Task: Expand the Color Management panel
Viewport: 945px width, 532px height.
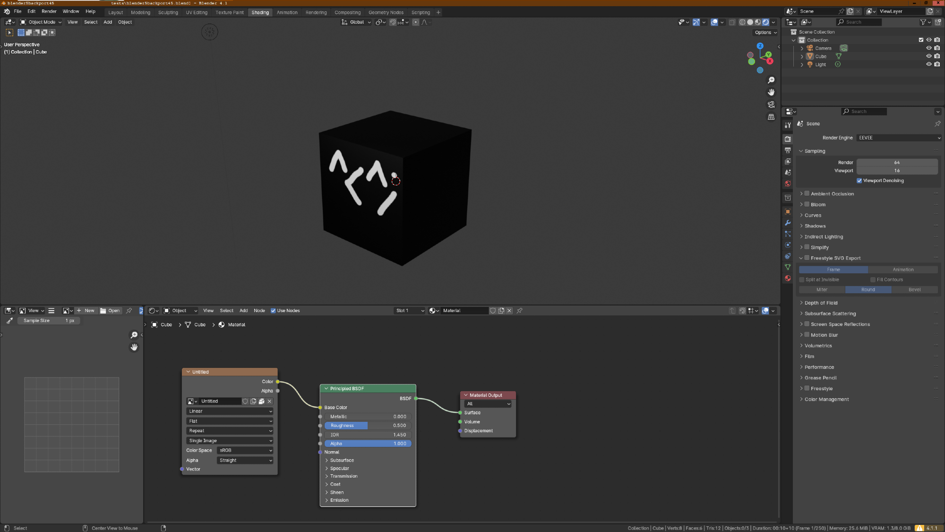Action: [x=826, y=400]
